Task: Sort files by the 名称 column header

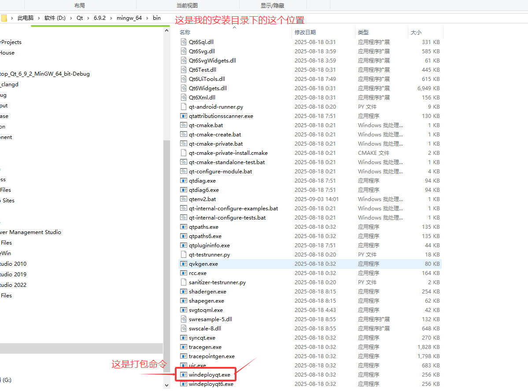Action: pyautogui.click(x=185, y=32)
